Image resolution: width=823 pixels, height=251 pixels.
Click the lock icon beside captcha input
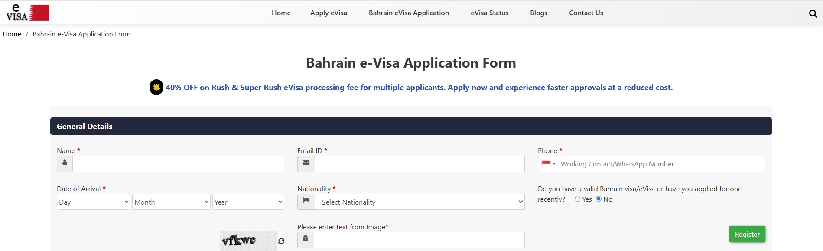306,238
